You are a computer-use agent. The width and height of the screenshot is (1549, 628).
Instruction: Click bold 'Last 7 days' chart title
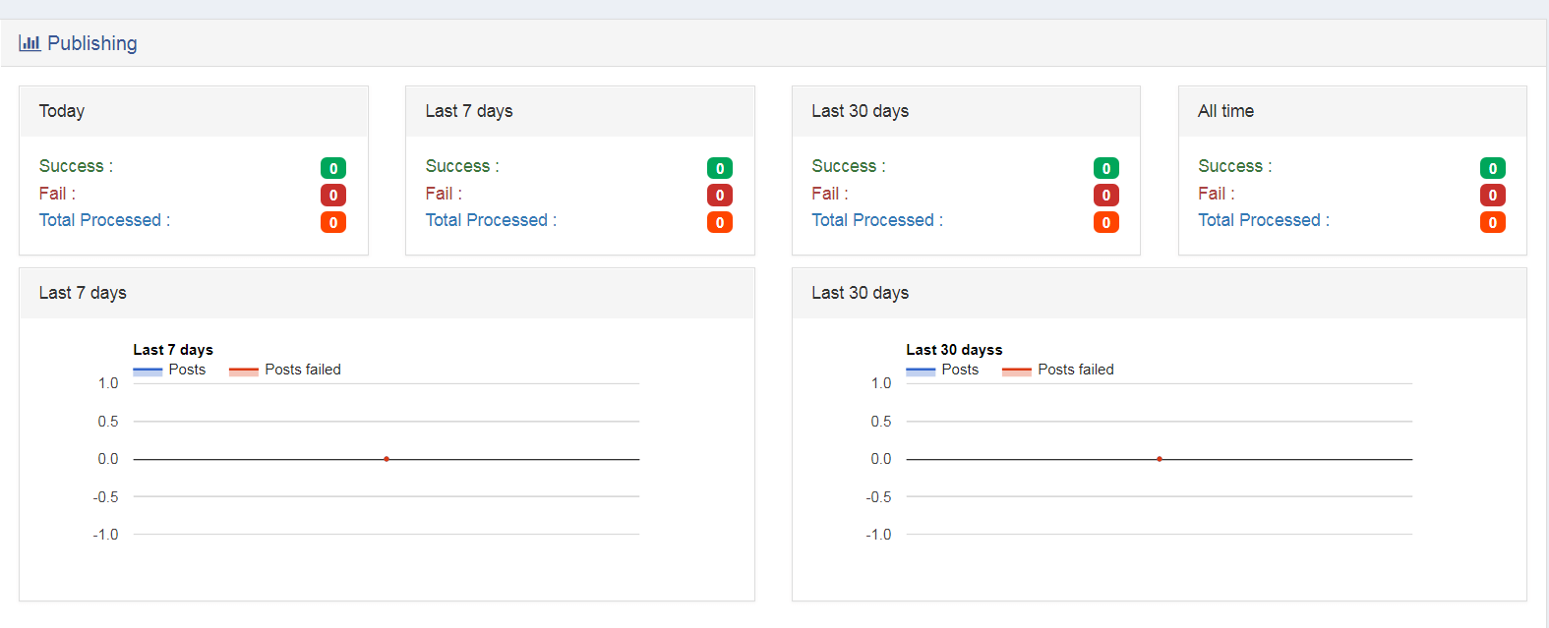[173, 350]
